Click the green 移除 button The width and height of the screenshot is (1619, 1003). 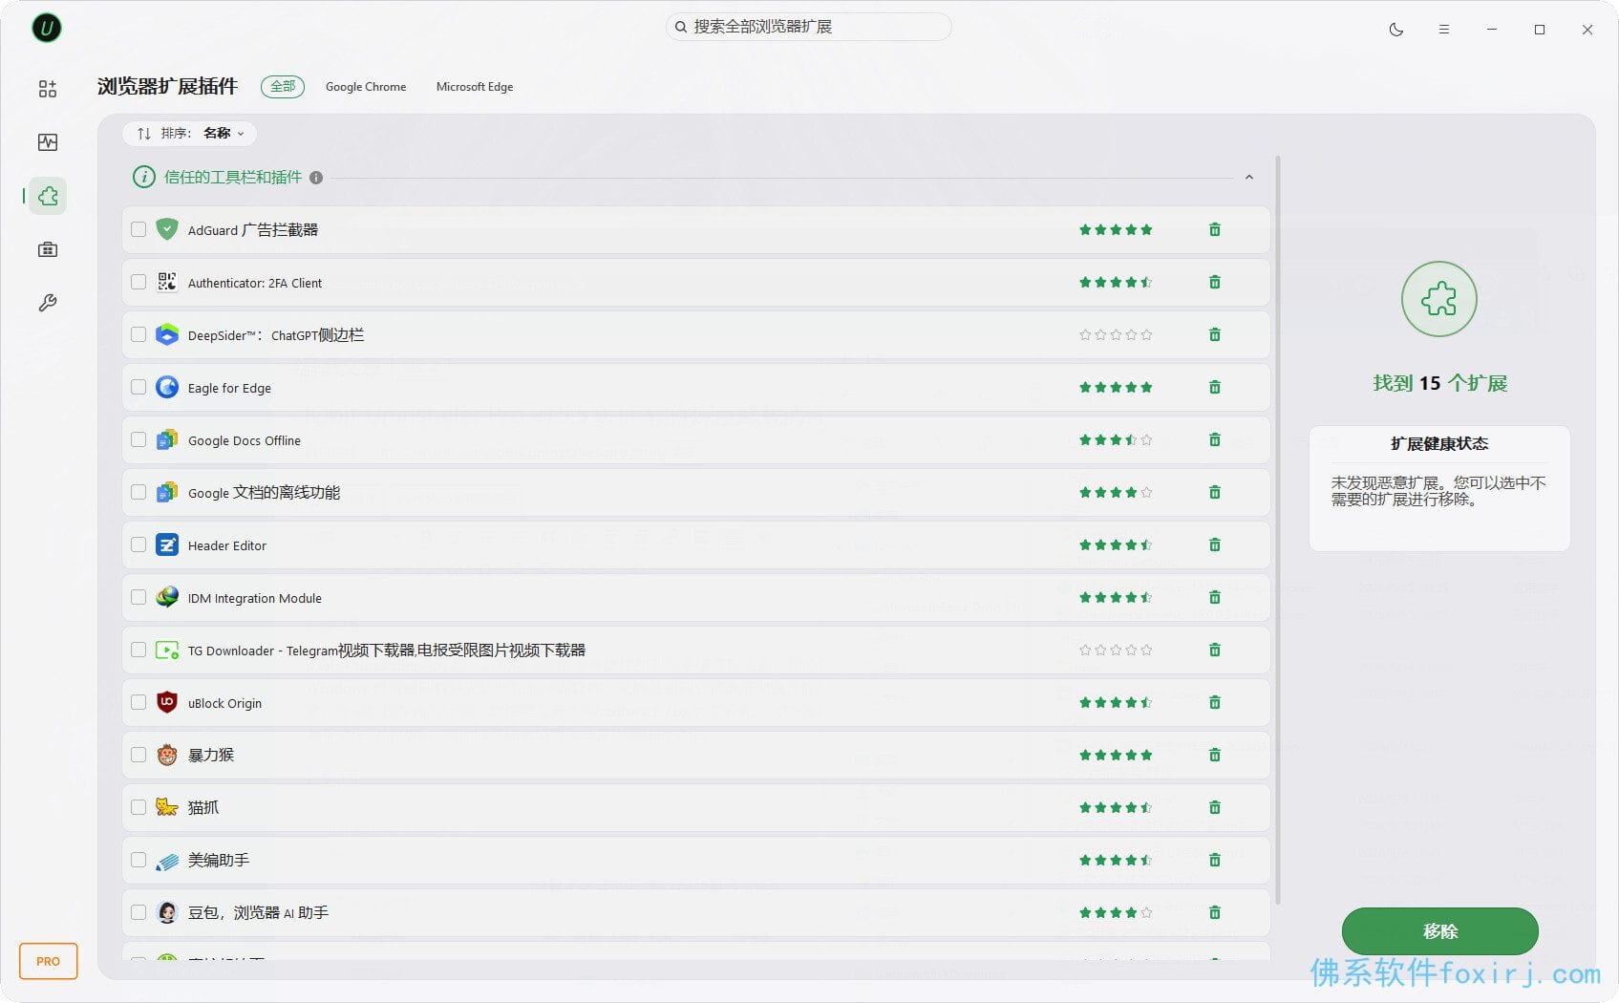tap(1439, 931)
